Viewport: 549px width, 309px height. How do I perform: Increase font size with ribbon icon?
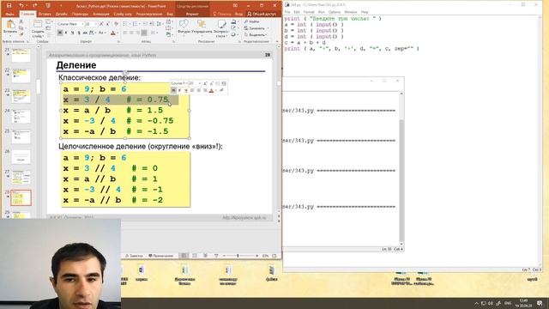(x=101, y=24)
